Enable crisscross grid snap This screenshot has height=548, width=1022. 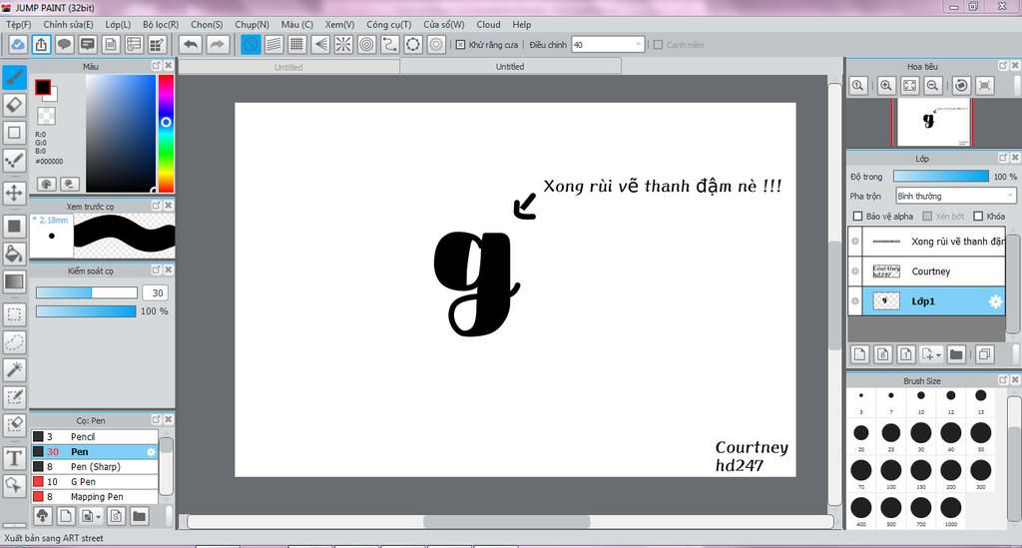point(297,44)
